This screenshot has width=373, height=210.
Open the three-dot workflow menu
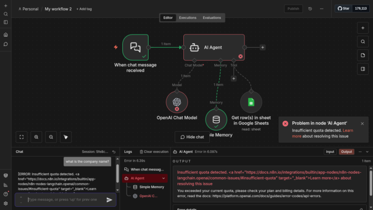322,9
